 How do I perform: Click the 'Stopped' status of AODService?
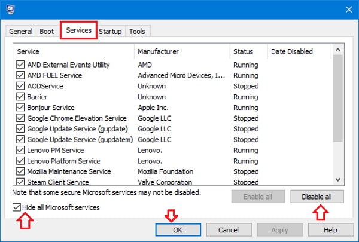[246, 86]
